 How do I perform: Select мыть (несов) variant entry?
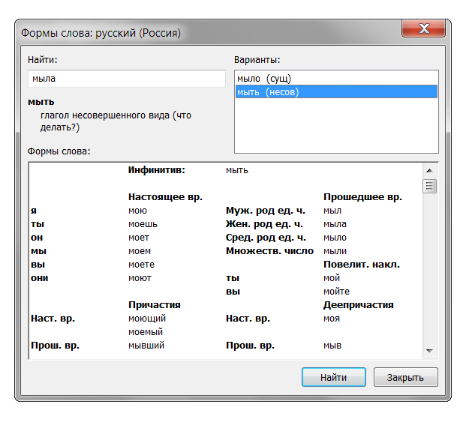pyautogui.click(x=267, y=91)
